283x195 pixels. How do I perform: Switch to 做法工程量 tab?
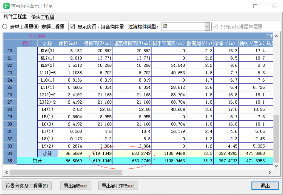[43, 17]
